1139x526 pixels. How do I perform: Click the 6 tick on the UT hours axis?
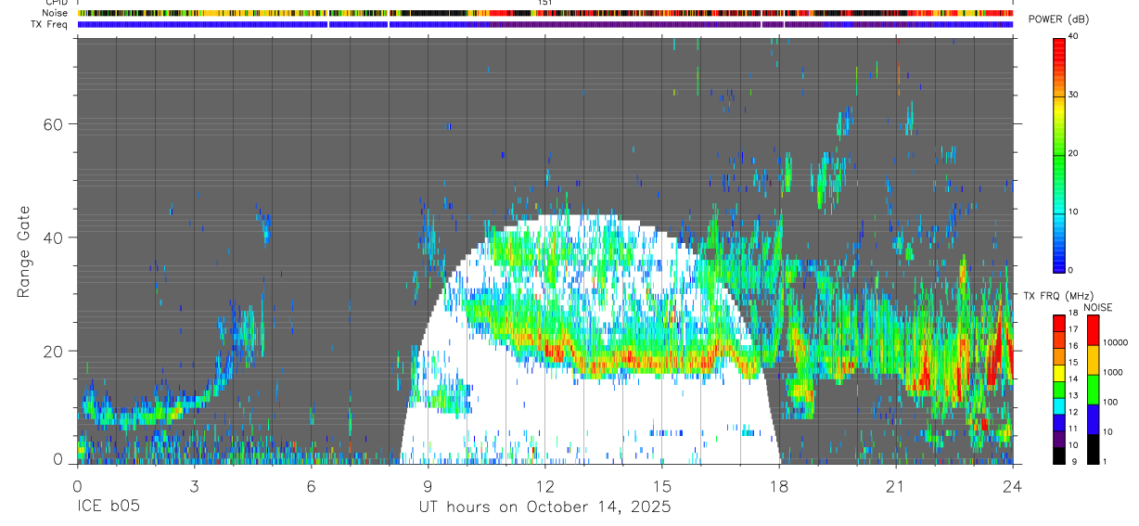(x=311, y=485)
